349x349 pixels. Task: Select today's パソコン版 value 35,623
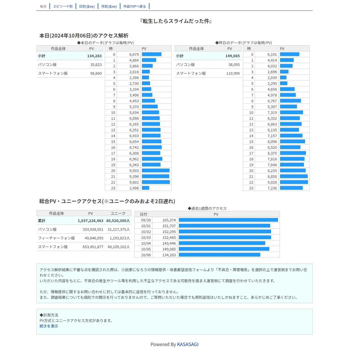click(x=96, y=65)
